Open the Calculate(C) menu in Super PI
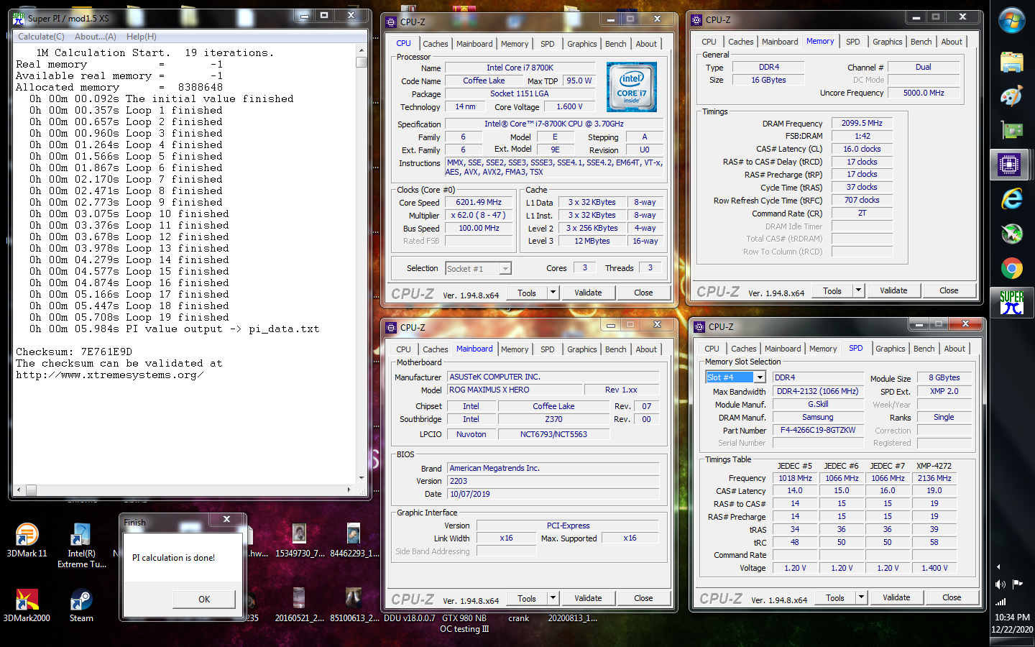 click(41, 37)
